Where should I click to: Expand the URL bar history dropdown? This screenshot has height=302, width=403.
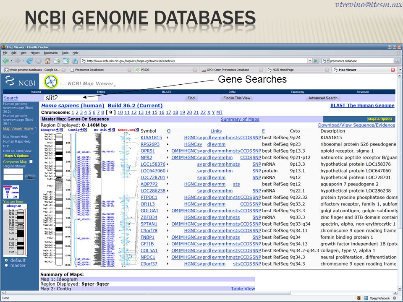coord(310,61)
